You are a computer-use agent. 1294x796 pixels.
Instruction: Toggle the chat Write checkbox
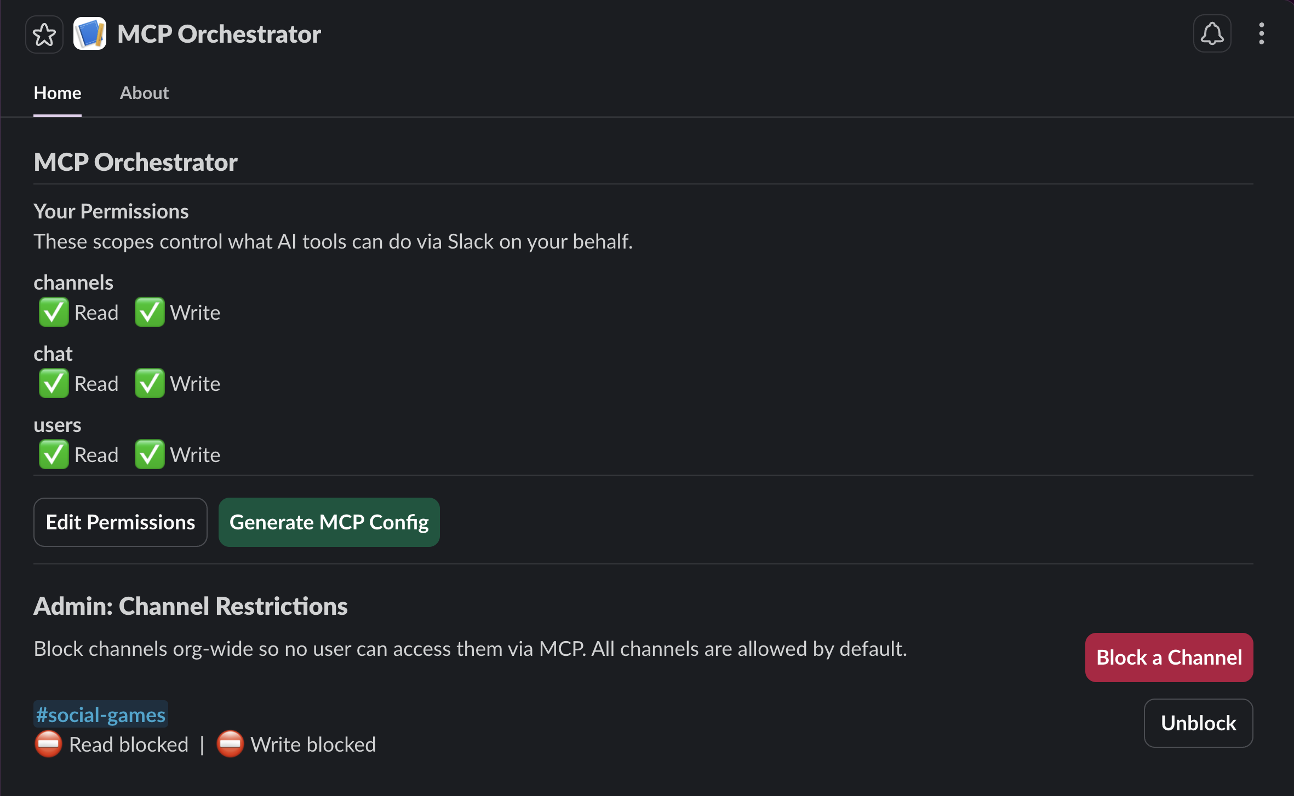click(x=149, y=383)
